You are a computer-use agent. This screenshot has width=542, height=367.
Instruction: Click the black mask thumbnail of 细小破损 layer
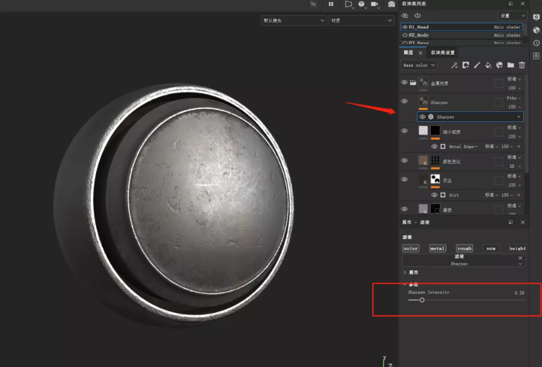pyautogui.click(x=435, y=131)
